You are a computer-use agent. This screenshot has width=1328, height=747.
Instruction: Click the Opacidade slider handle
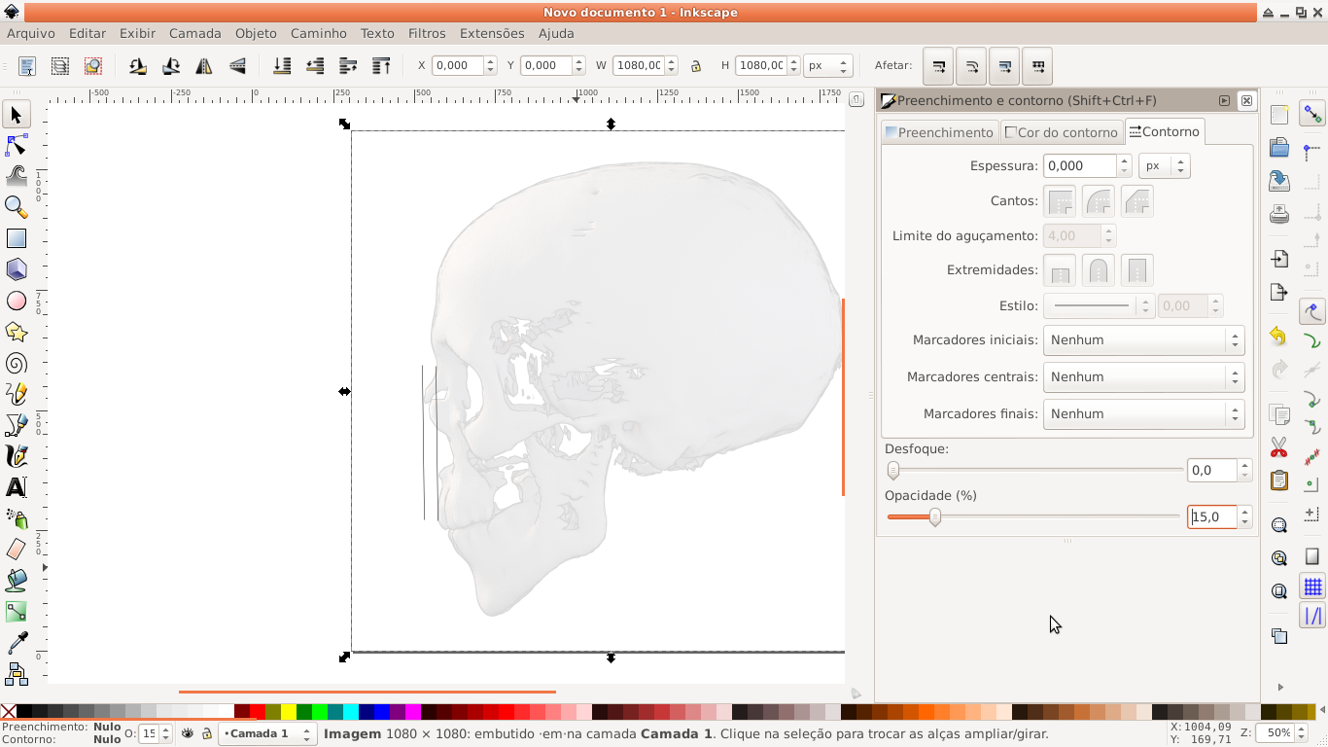pyautogui.click(x=934, y=517)
